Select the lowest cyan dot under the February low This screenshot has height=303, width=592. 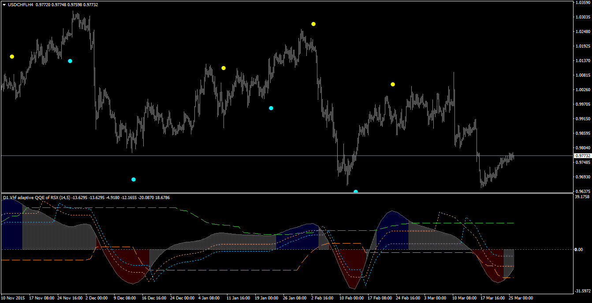point(356,192)
